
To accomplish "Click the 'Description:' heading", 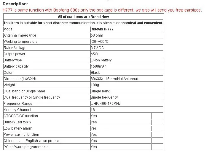I will (15, 4).
